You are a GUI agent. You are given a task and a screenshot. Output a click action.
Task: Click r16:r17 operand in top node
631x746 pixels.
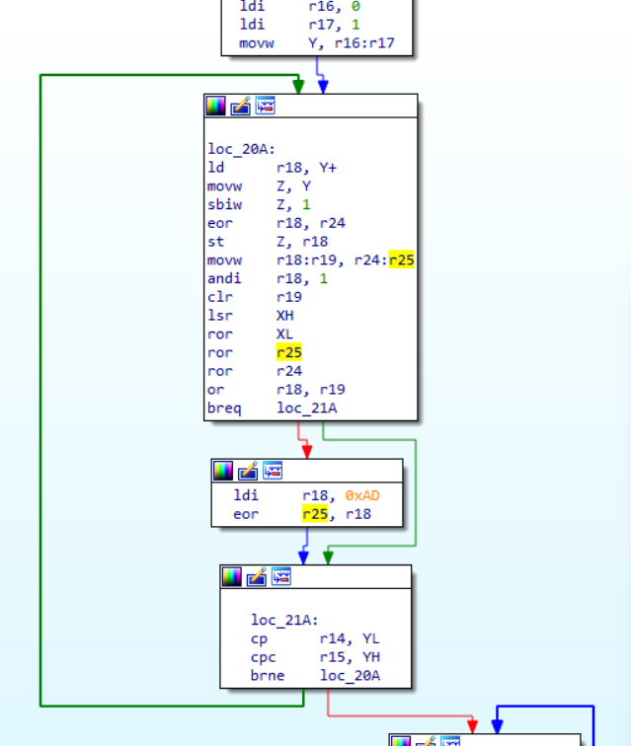pyautogui.click(x=364, y=43)
